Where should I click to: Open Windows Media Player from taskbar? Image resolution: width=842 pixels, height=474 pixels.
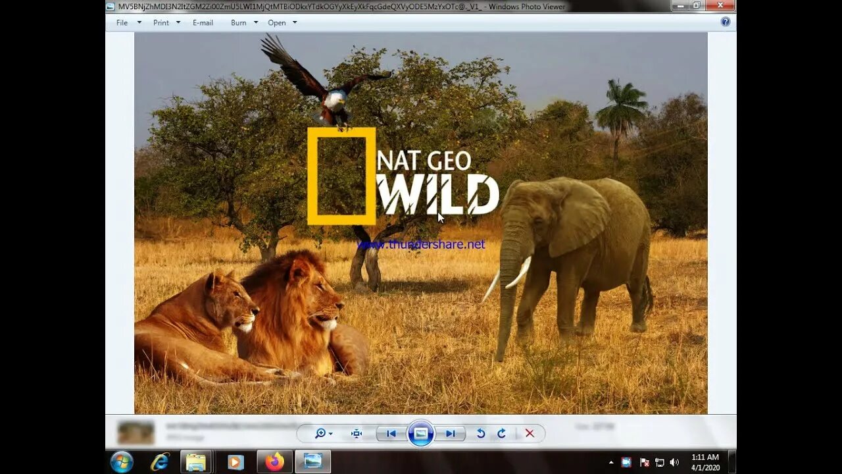coord(235,461)
